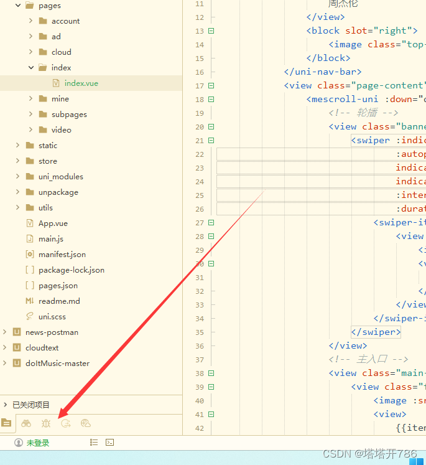Click the account folder icon
The width and height of the screenshot is (426, 465).
[43, 21]
